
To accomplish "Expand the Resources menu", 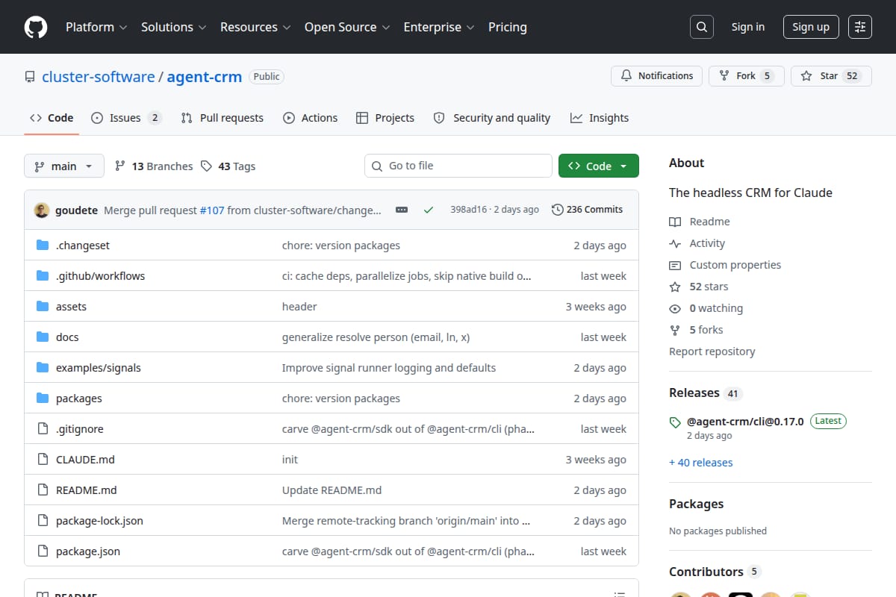I will (x=255, y=27).
